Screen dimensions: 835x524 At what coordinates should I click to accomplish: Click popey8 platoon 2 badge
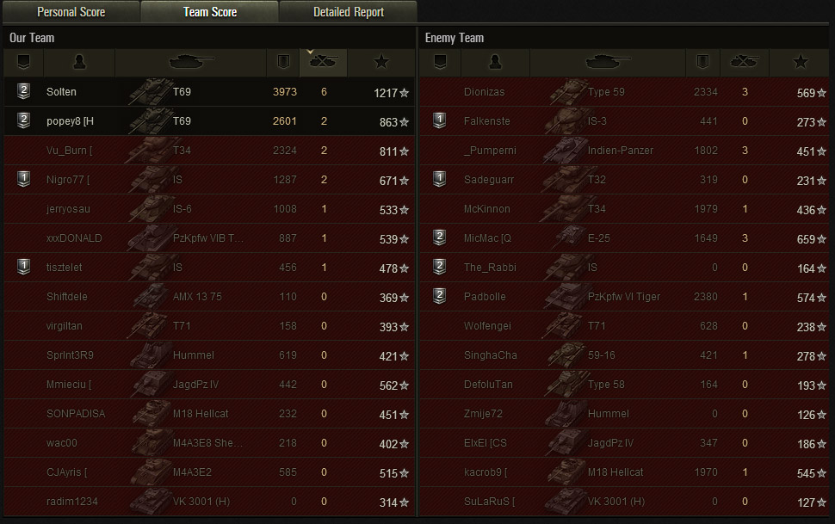point(23,120)
